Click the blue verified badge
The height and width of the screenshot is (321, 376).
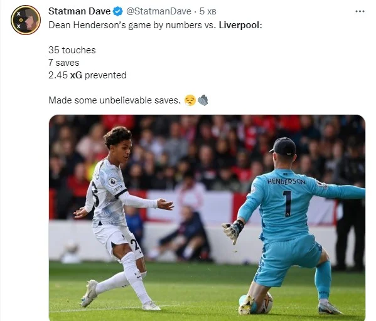[118, 11]
